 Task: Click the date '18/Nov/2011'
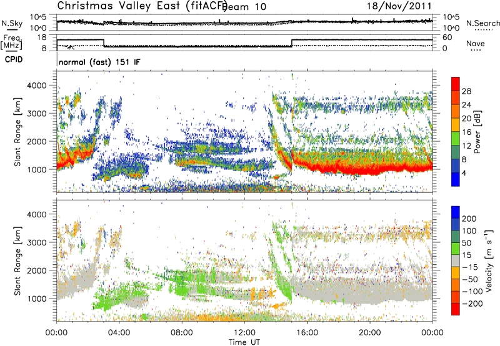click(x=399, y=6)
